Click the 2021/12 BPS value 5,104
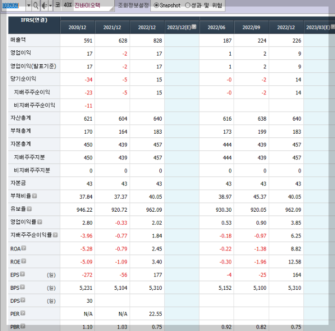This screenshot has width=335, height=331. (121, 288)
